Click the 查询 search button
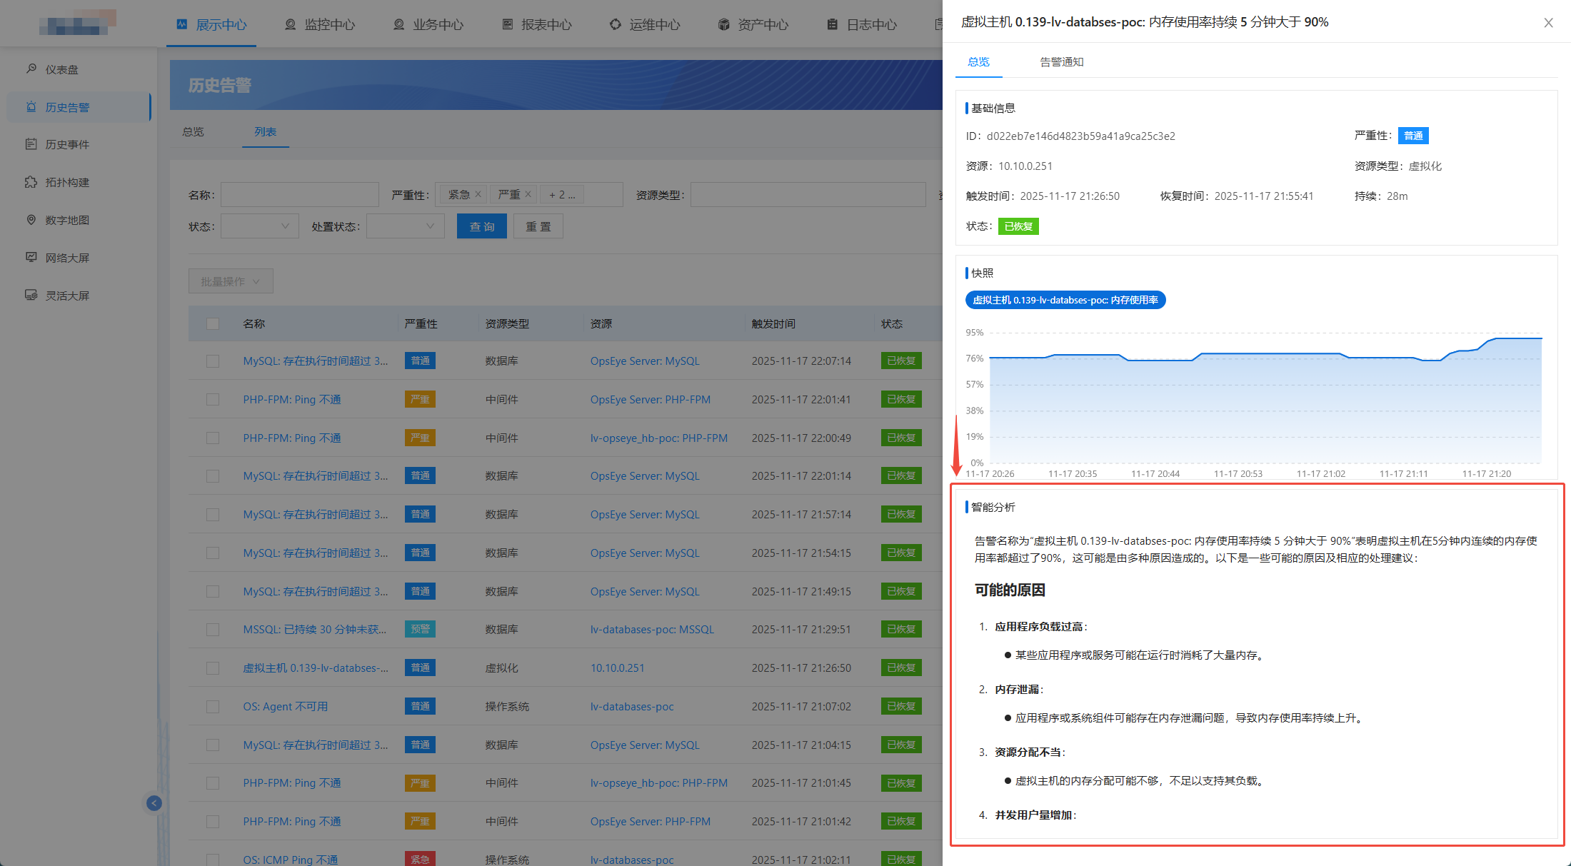 click(481, 227)
